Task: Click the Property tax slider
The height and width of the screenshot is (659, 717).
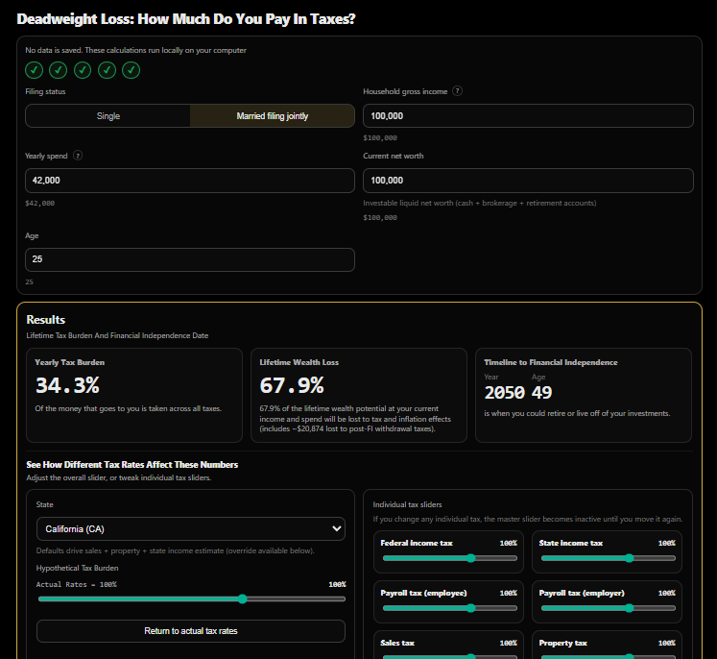Action: pyautogui.click(x=608, y=656)
